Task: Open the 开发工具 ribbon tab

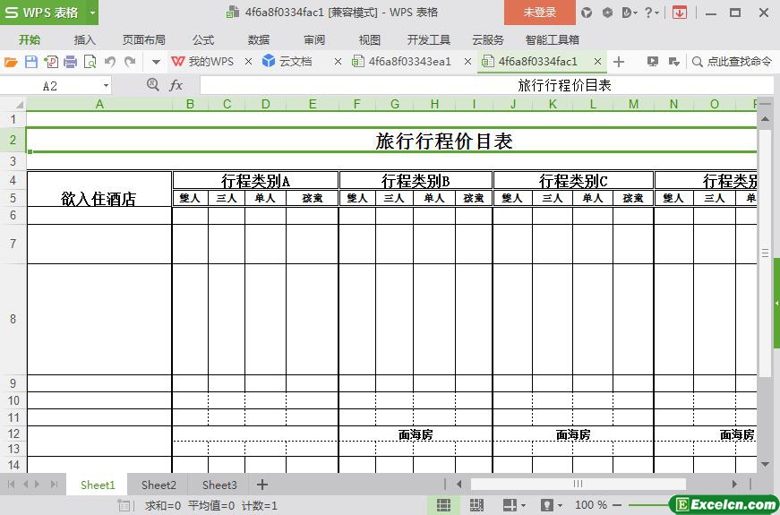Action: [429, 39]
